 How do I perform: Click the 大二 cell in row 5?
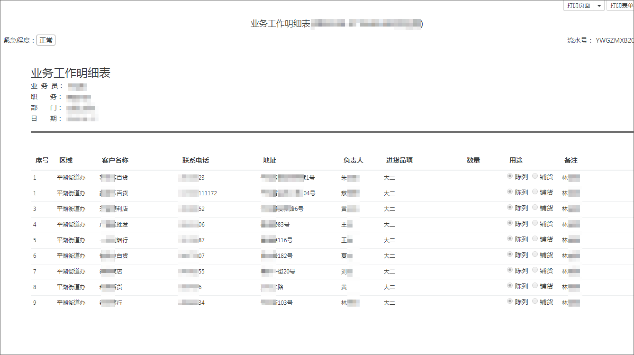click(389, 240)
